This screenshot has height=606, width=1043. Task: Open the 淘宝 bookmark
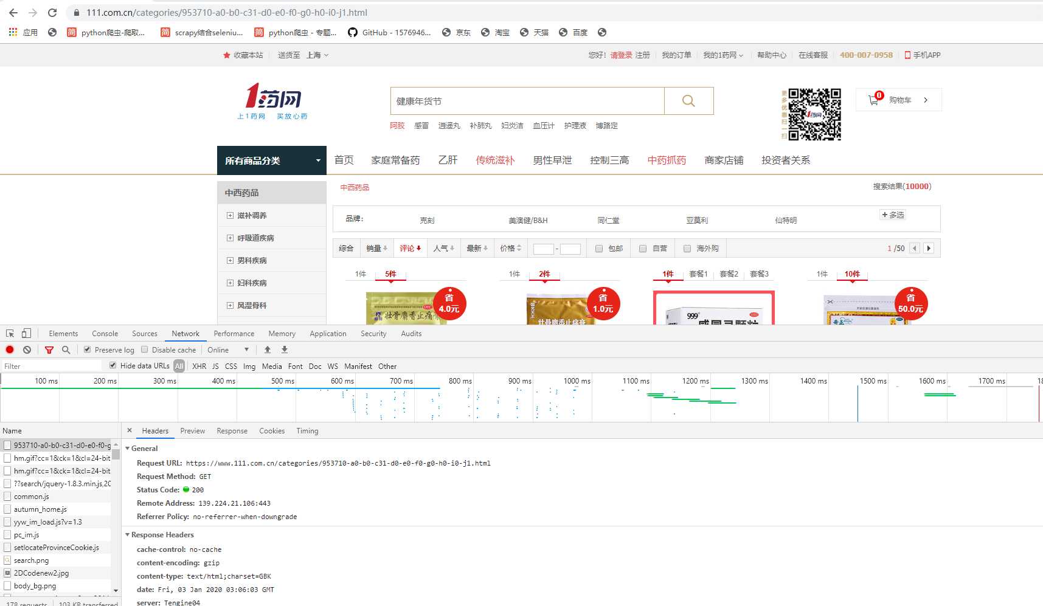[495, 32]
